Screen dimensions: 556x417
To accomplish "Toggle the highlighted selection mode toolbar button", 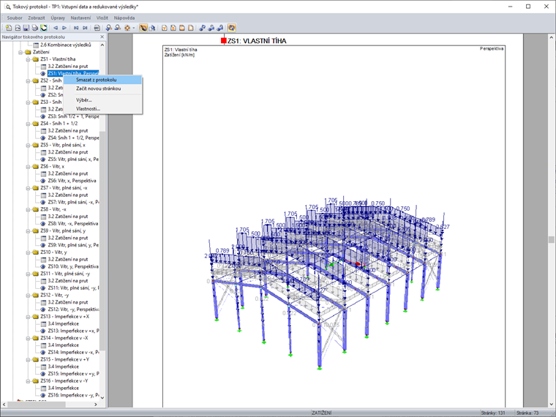I will tap(143, 28).
